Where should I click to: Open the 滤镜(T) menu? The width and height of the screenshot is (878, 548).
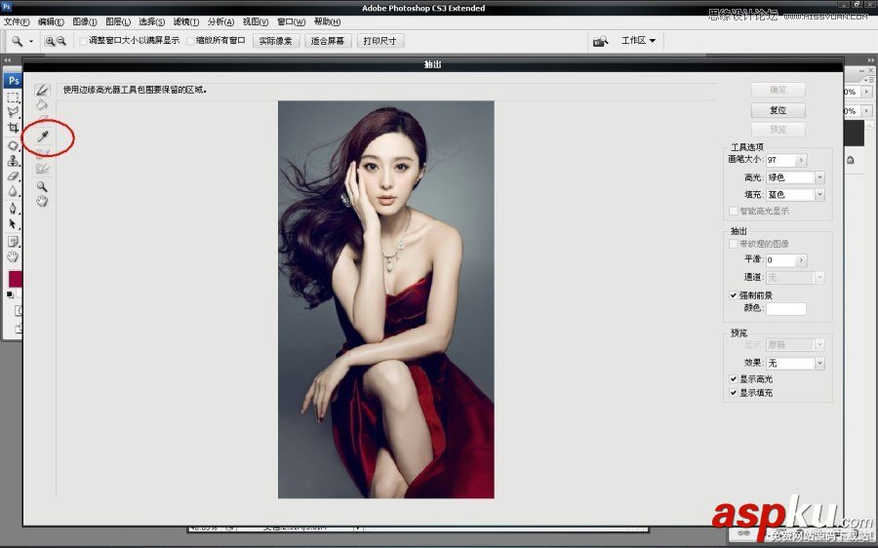186,21
